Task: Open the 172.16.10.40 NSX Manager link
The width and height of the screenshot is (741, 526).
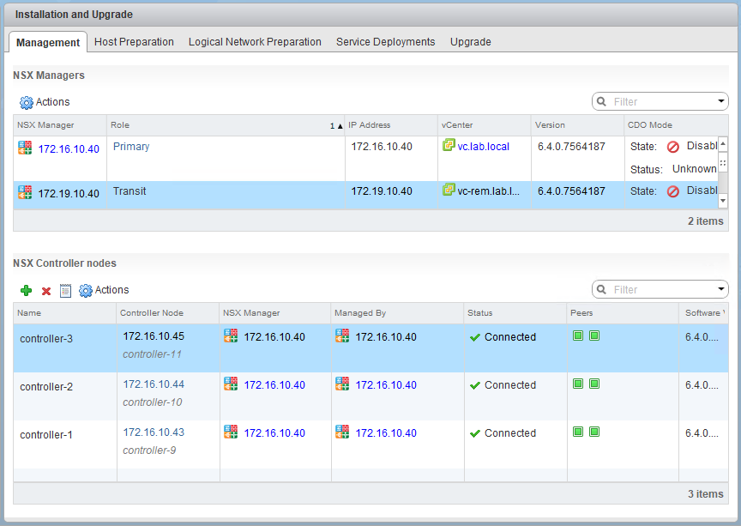Action: click(69, 148)
